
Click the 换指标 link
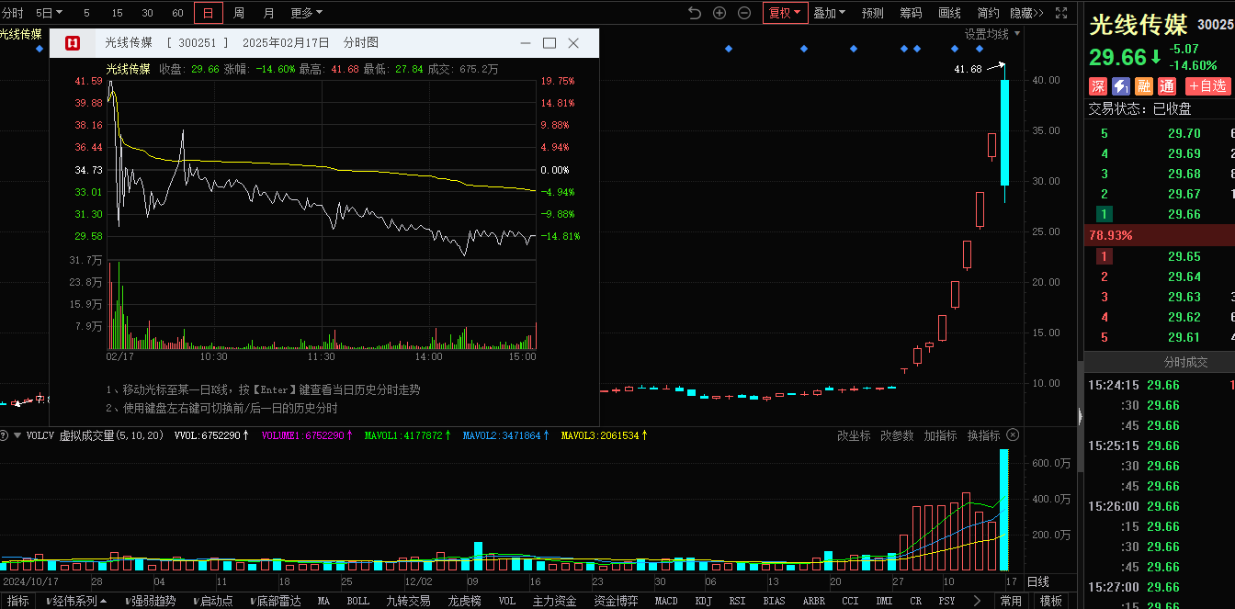pyautogui.click(x=983, y=435)
